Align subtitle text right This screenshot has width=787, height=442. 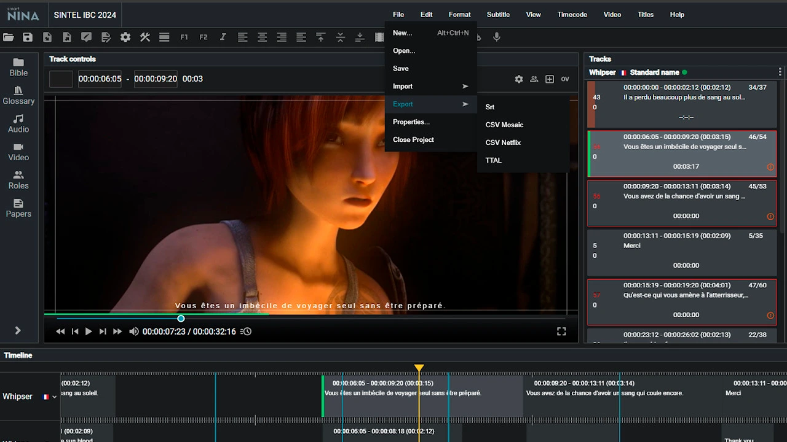(x=282, y=37)
